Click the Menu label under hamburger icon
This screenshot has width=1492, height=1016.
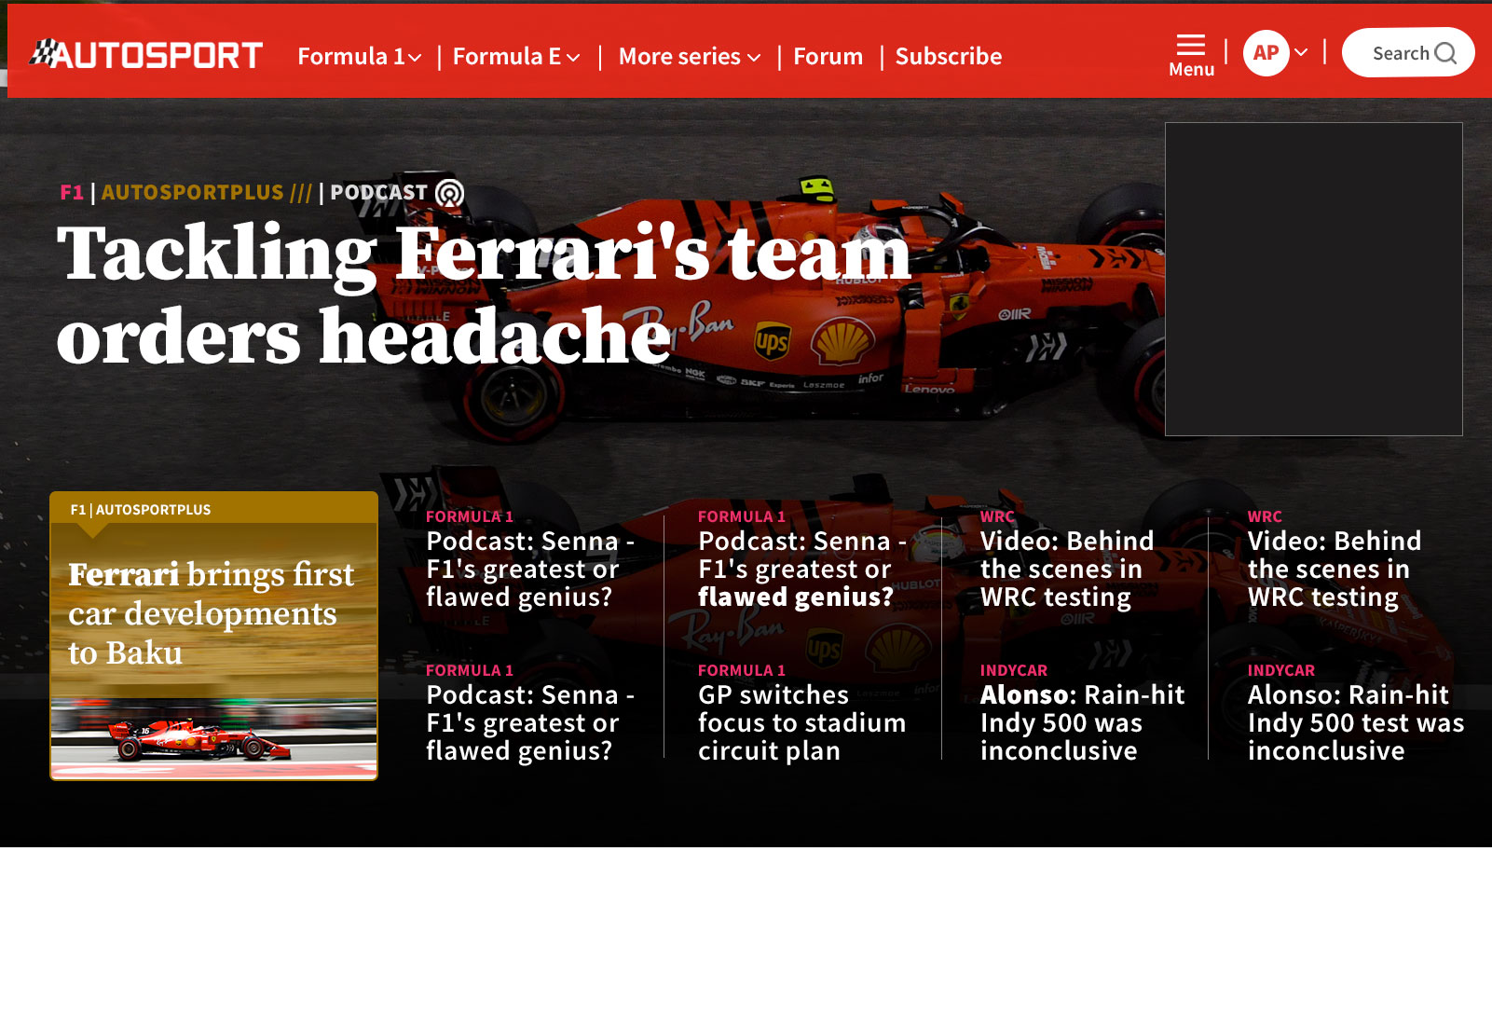pyautogui.click(x=1191, y=70)
